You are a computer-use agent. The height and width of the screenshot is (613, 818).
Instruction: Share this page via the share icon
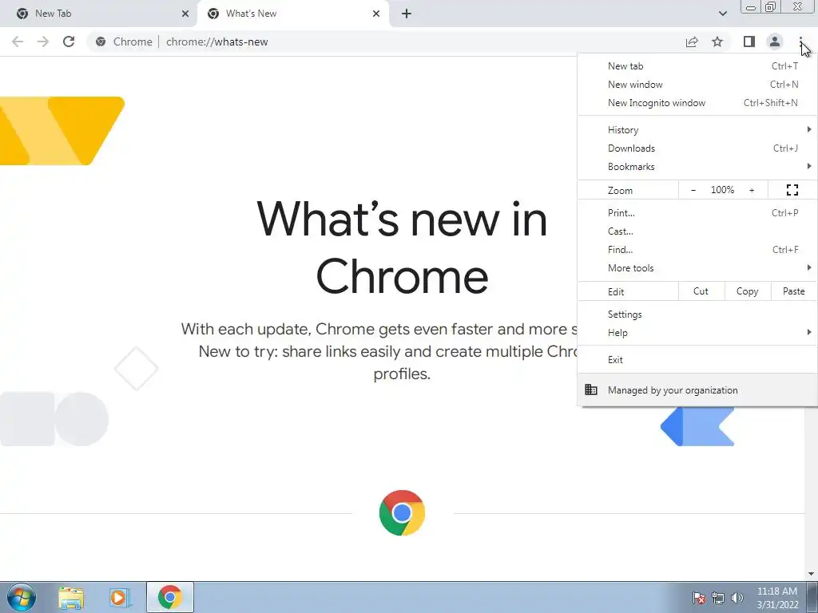pyautogui.click(x=692, y=42)
